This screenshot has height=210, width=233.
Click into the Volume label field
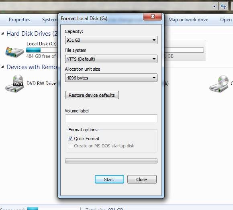pos(111,118)
